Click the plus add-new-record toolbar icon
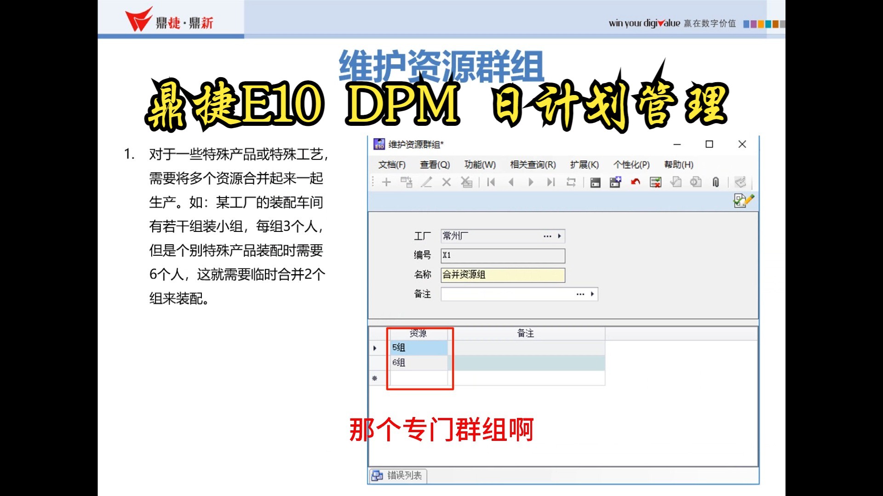The height and width of the screenshot is (496, 883). [386, 182]
